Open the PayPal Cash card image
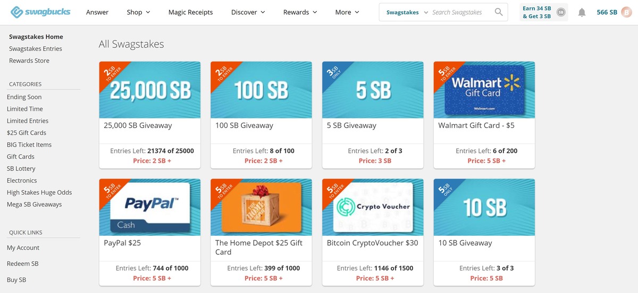 tap(149, 207)
